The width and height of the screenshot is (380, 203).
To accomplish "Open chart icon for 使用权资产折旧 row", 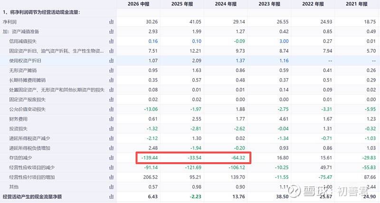I will pyautogui.click(x=111, y=61).
